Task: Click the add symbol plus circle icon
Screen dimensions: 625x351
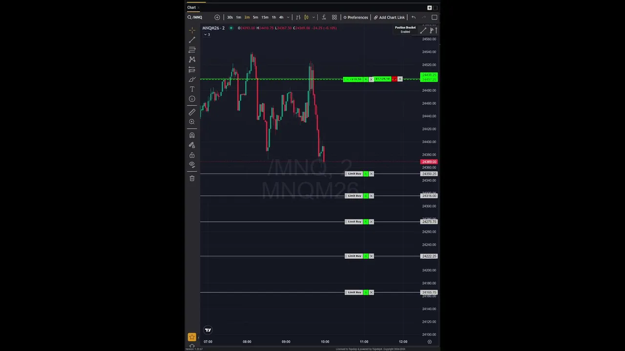Action: pyautogui.click(x=217, y=18)
